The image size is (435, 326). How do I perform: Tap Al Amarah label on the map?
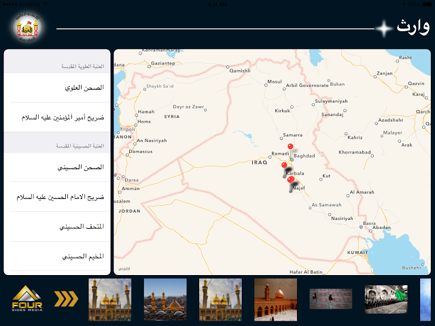[362, 192]
